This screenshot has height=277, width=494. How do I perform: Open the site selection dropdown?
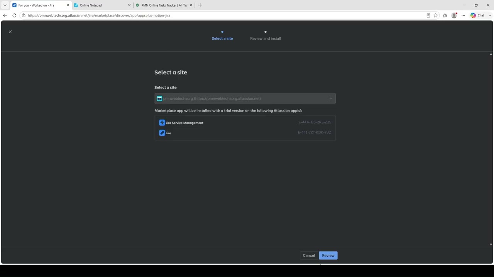point(245,98)
